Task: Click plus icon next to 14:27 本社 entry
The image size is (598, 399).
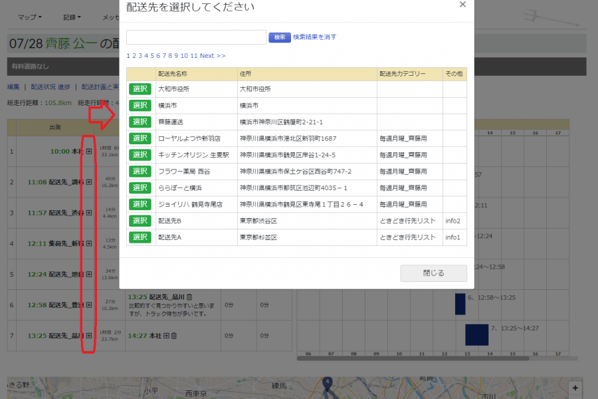Action: 166,335
